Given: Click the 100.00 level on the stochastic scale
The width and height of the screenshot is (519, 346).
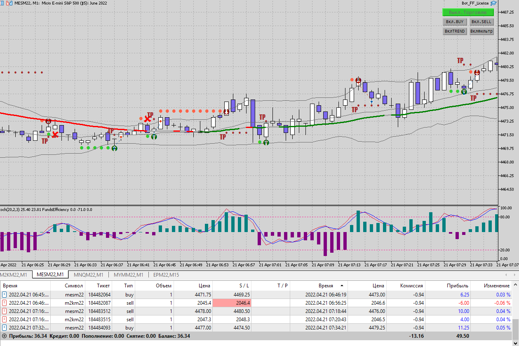Looking at the screenshot, I should pos(506,207).
